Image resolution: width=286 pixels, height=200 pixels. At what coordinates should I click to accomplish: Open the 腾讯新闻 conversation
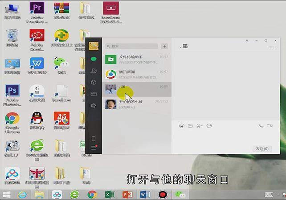(x=137, y=74)
